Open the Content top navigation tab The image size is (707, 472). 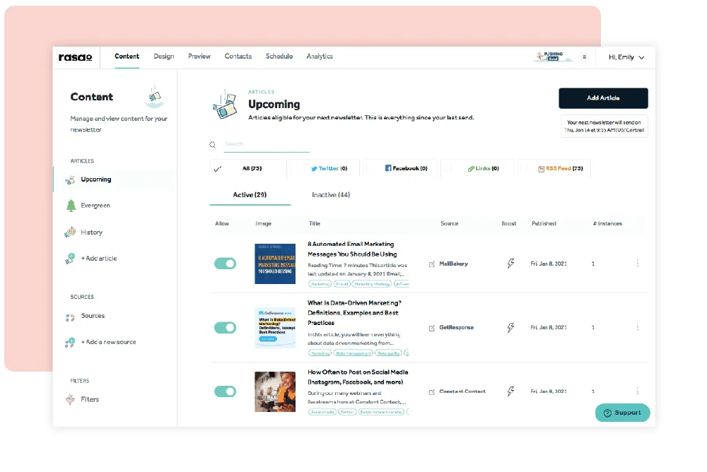coord(127,57)
